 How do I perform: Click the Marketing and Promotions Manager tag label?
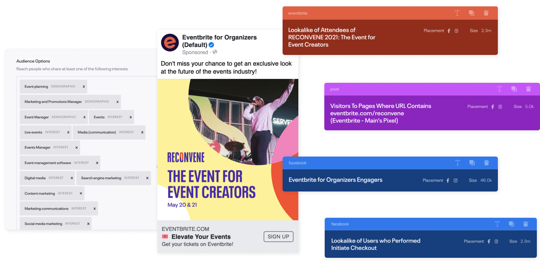[53, 102]
